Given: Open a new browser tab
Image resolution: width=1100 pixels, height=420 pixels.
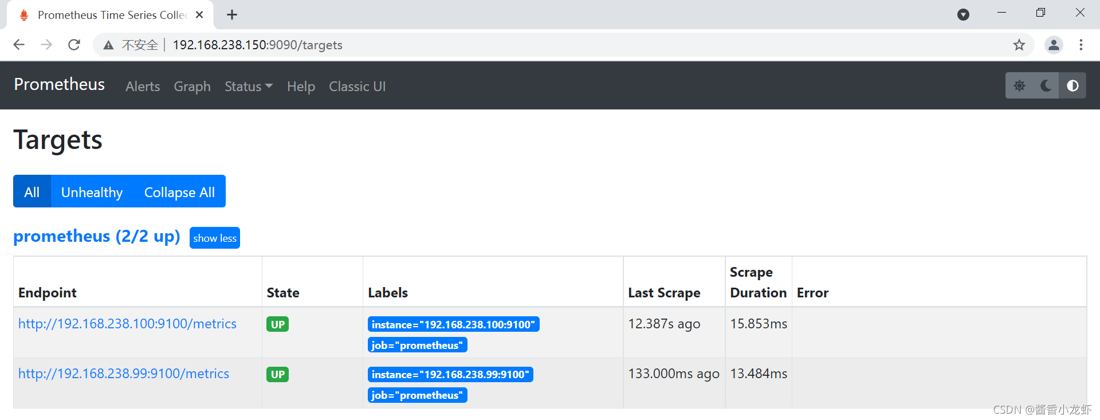Looking at the screenshot, I should pyautogui.click(x=232, y=15).
